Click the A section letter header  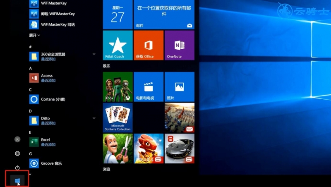pos(30,68)
